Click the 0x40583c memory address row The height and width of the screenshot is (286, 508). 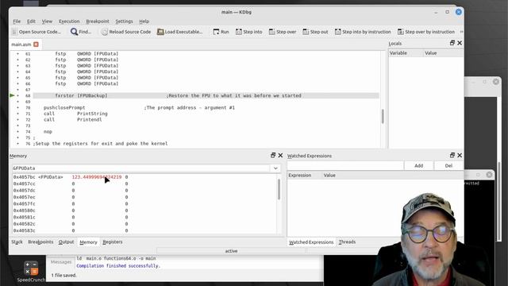tap(25, 230)
